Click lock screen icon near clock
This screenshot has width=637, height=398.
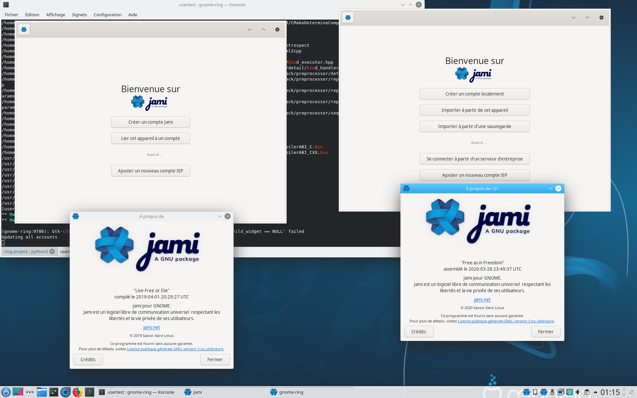pyautogui.click(x=624, y=389)
